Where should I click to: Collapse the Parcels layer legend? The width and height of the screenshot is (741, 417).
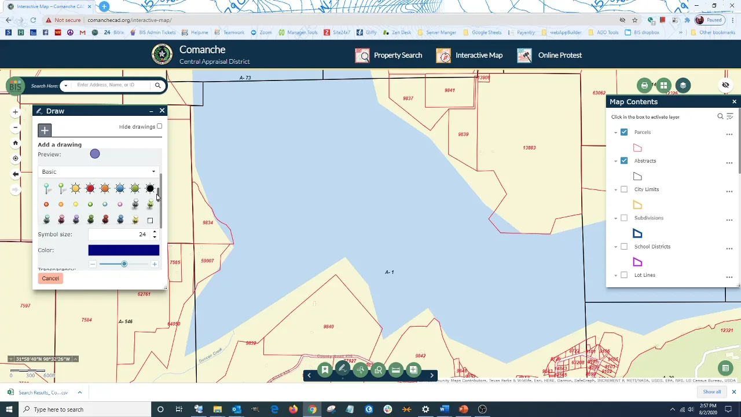tap(615, 133)
